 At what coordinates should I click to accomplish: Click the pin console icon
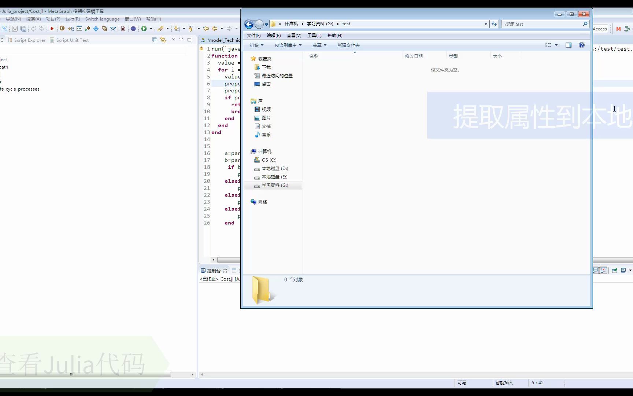pyautogui.click(x=615, y=271)
